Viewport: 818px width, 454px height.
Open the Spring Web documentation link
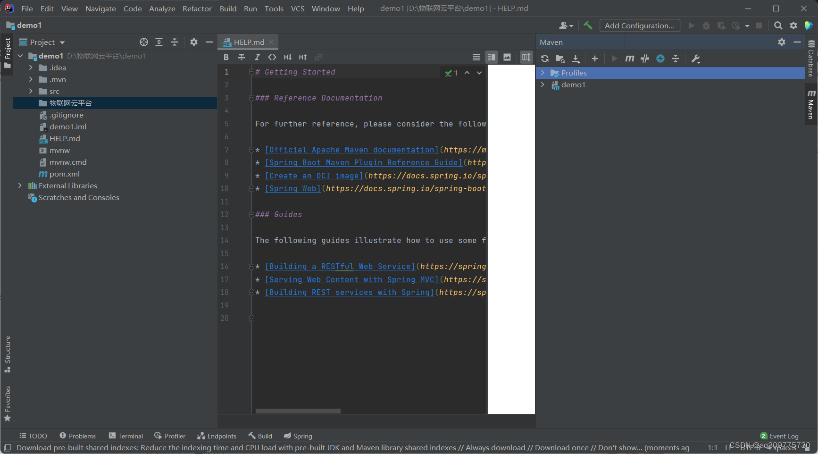coord(292,188)
